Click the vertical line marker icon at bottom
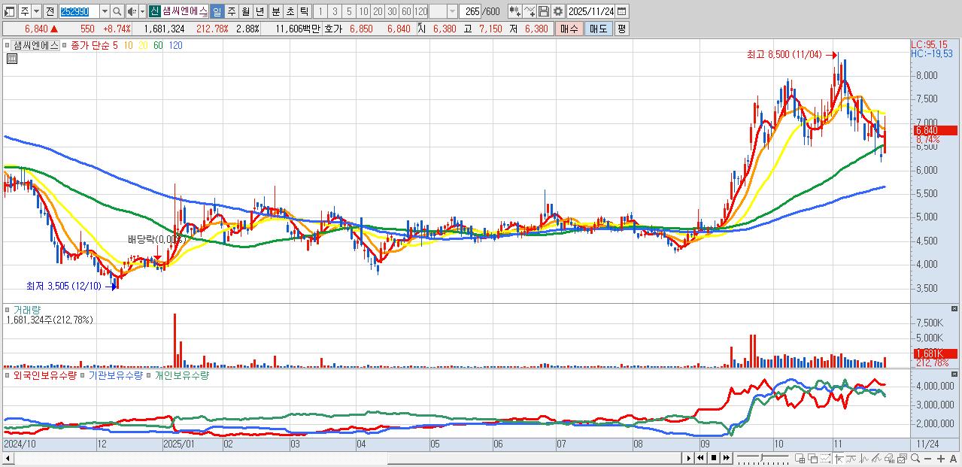The height and width of the screenshot is (467, 962). tap(863, 458)
